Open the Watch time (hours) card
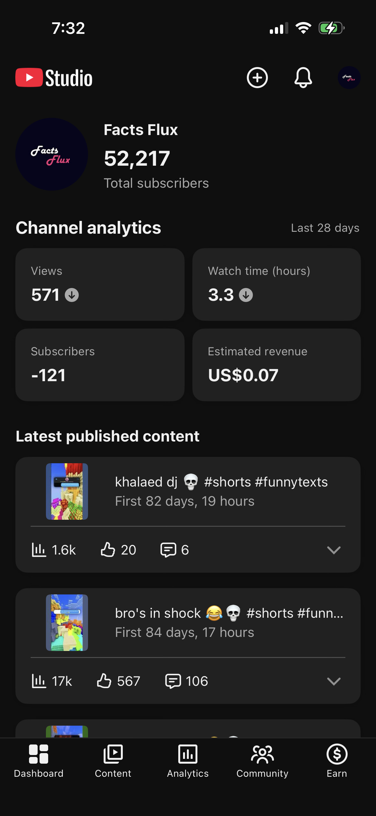This screenshot has height=816, width=376. point(276,284)
